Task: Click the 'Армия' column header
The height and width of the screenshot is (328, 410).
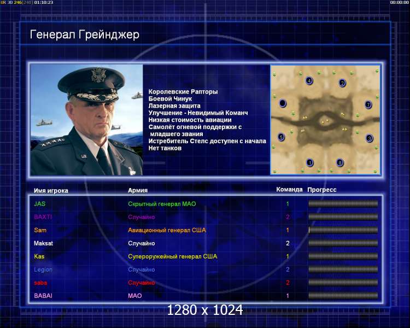Action: point(138,190)
